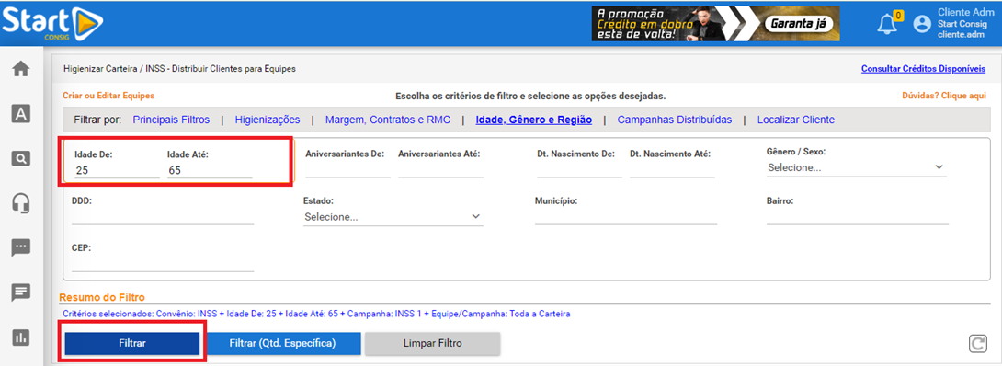Click the Filtrar button
This screenshot has height=366, width=1002.
click(x=132, y=343)
